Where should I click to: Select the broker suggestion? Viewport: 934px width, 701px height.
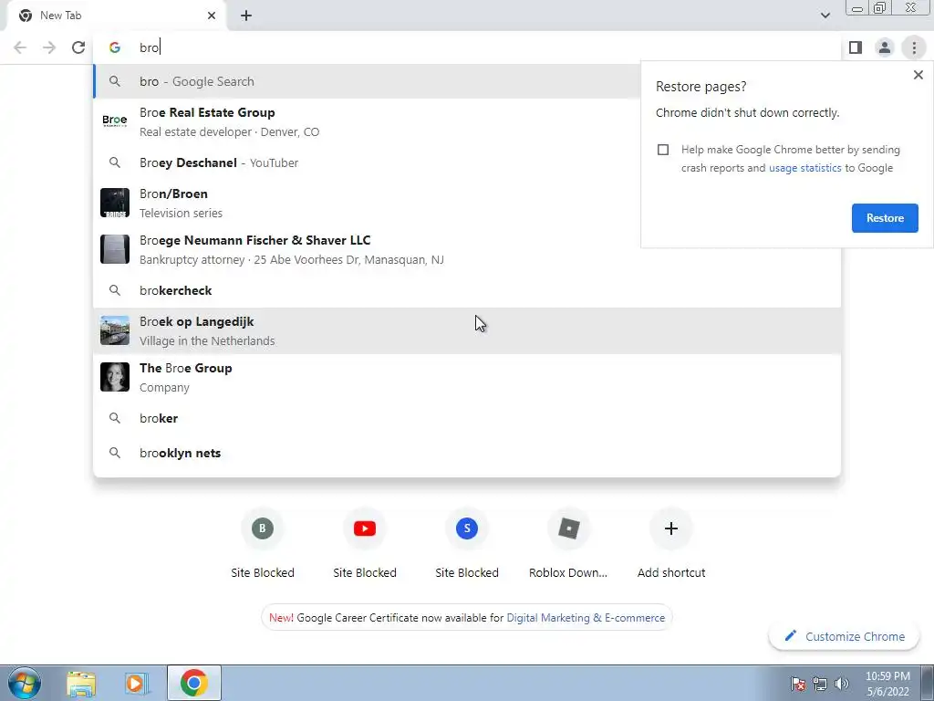tap(467, 418)
